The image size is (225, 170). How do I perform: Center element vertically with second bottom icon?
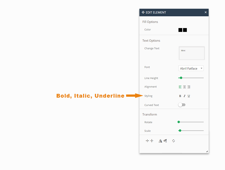coord(152,141)
